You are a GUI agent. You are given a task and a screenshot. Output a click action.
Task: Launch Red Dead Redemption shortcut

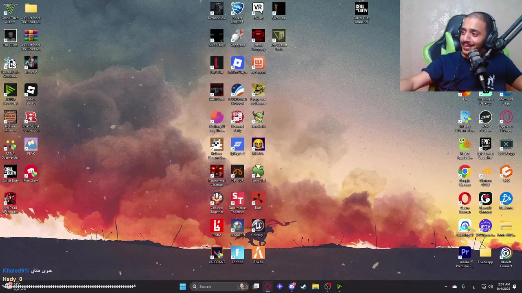coord(10,203)
